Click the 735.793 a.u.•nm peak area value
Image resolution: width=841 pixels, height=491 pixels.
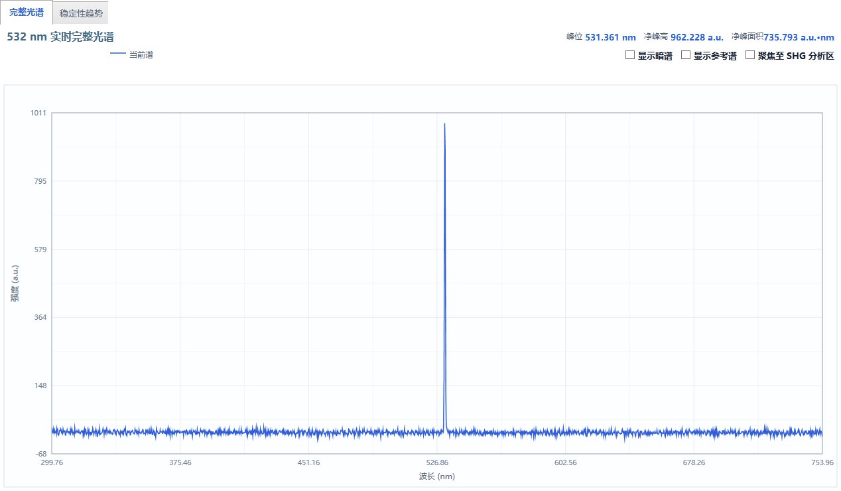pyautogui.click(x=799, y=37)
